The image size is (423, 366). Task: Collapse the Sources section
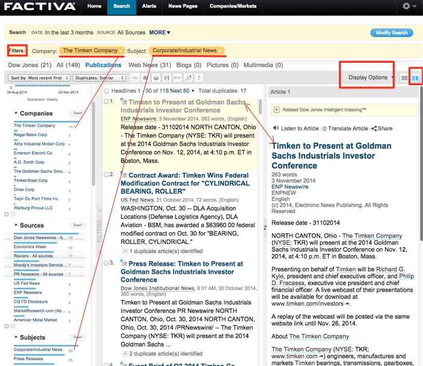coord(16,225)
